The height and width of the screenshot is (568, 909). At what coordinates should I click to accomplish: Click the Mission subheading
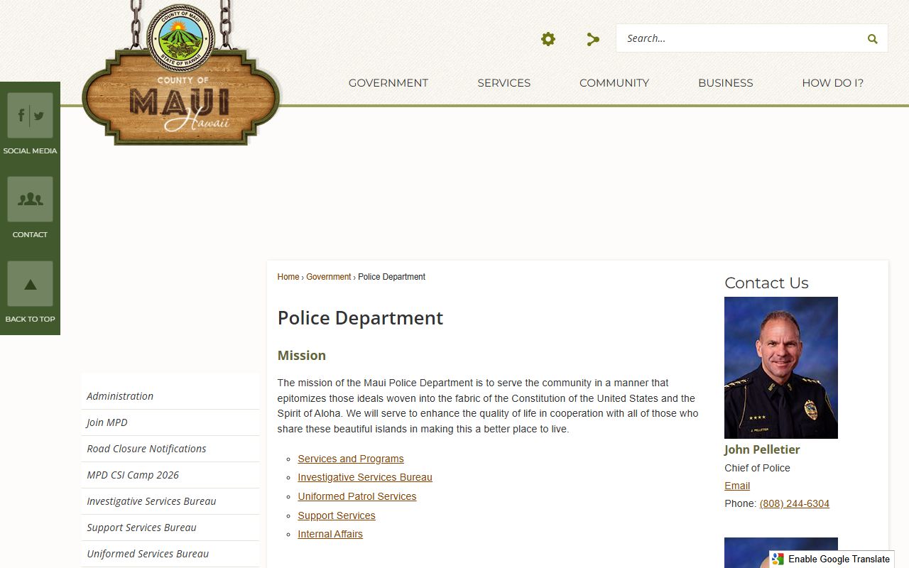[x=302, y=356]
